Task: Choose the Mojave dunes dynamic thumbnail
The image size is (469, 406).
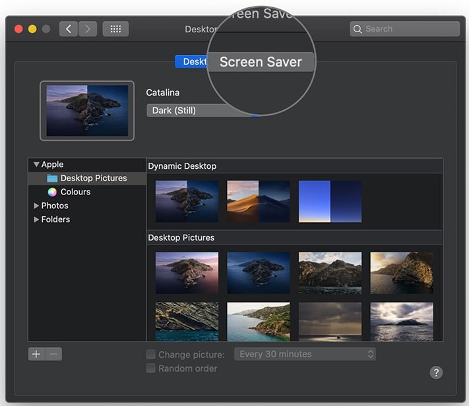Action: tap(259, 201)
